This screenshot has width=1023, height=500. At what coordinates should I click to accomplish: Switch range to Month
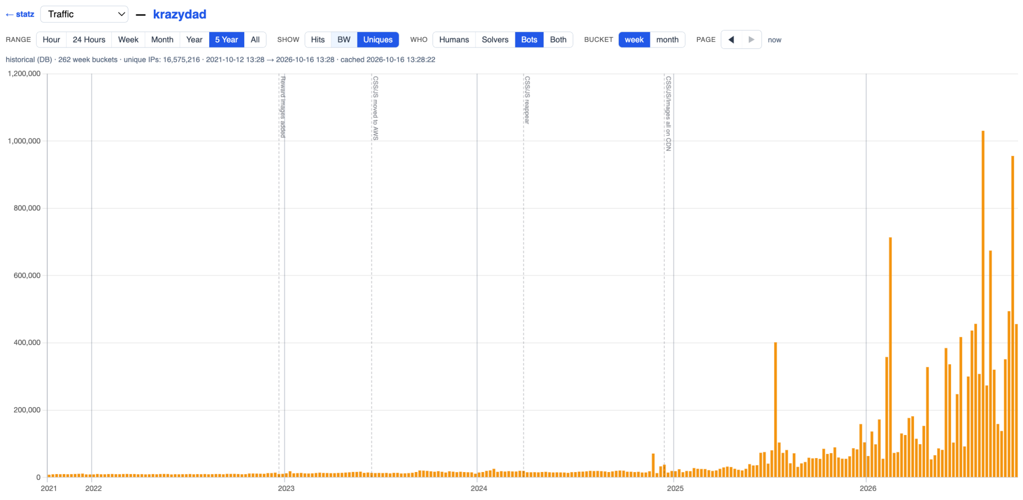pos(162,40)
